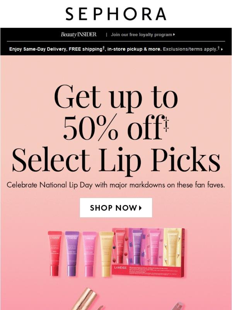Click the SHOP NOW button
This screenshot has height=310, width=232.
pos(116,208)
